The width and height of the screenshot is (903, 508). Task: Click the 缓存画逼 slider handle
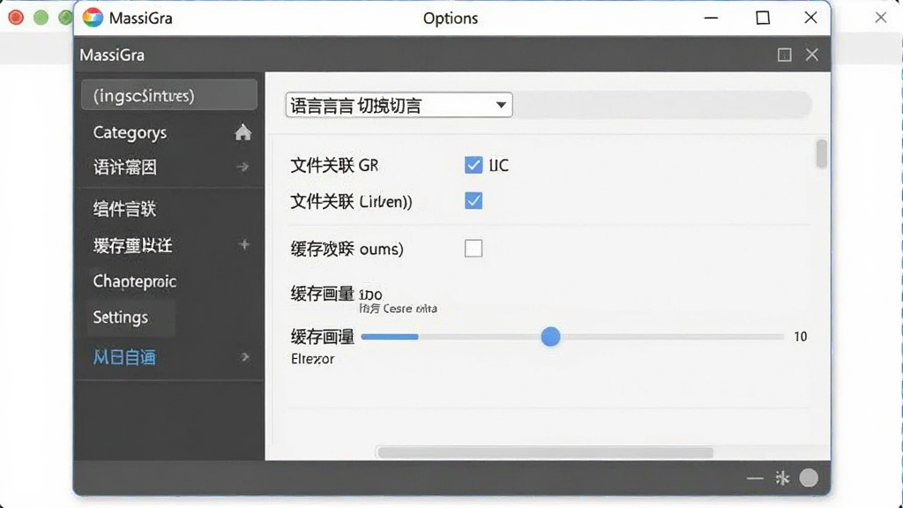point(550,337)
